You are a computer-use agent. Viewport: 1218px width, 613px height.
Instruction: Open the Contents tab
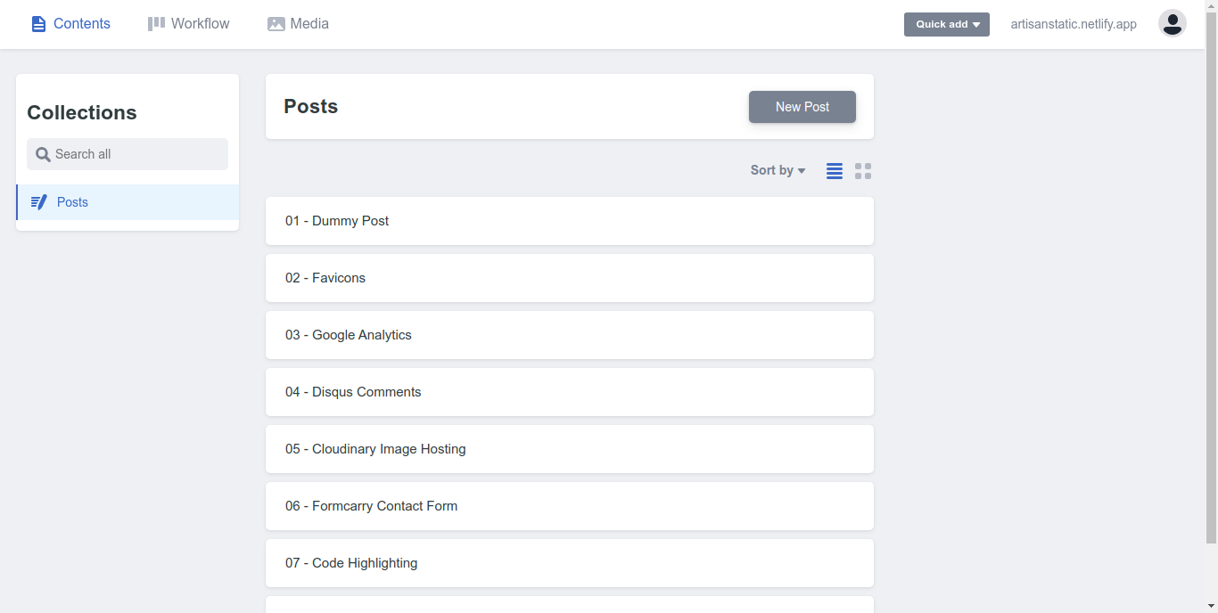[x=70, y=24]
